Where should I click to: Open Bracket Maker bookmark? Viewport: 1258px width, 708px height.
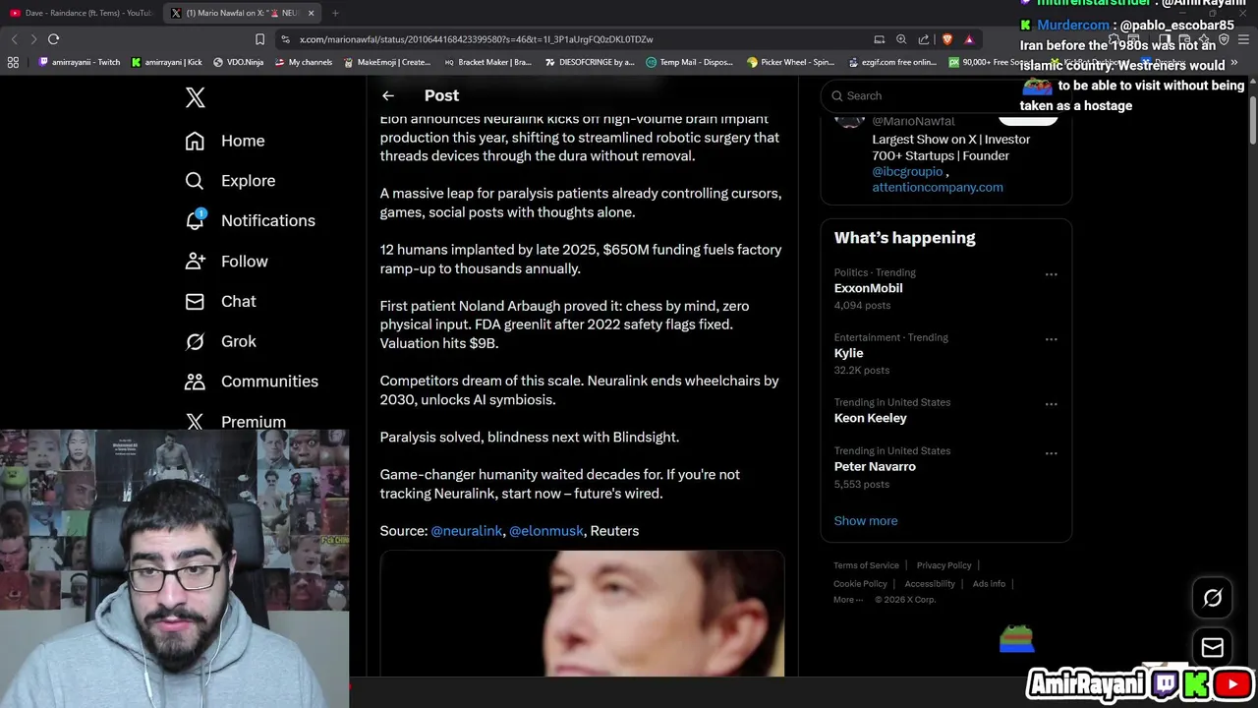[x=487, y=62]
